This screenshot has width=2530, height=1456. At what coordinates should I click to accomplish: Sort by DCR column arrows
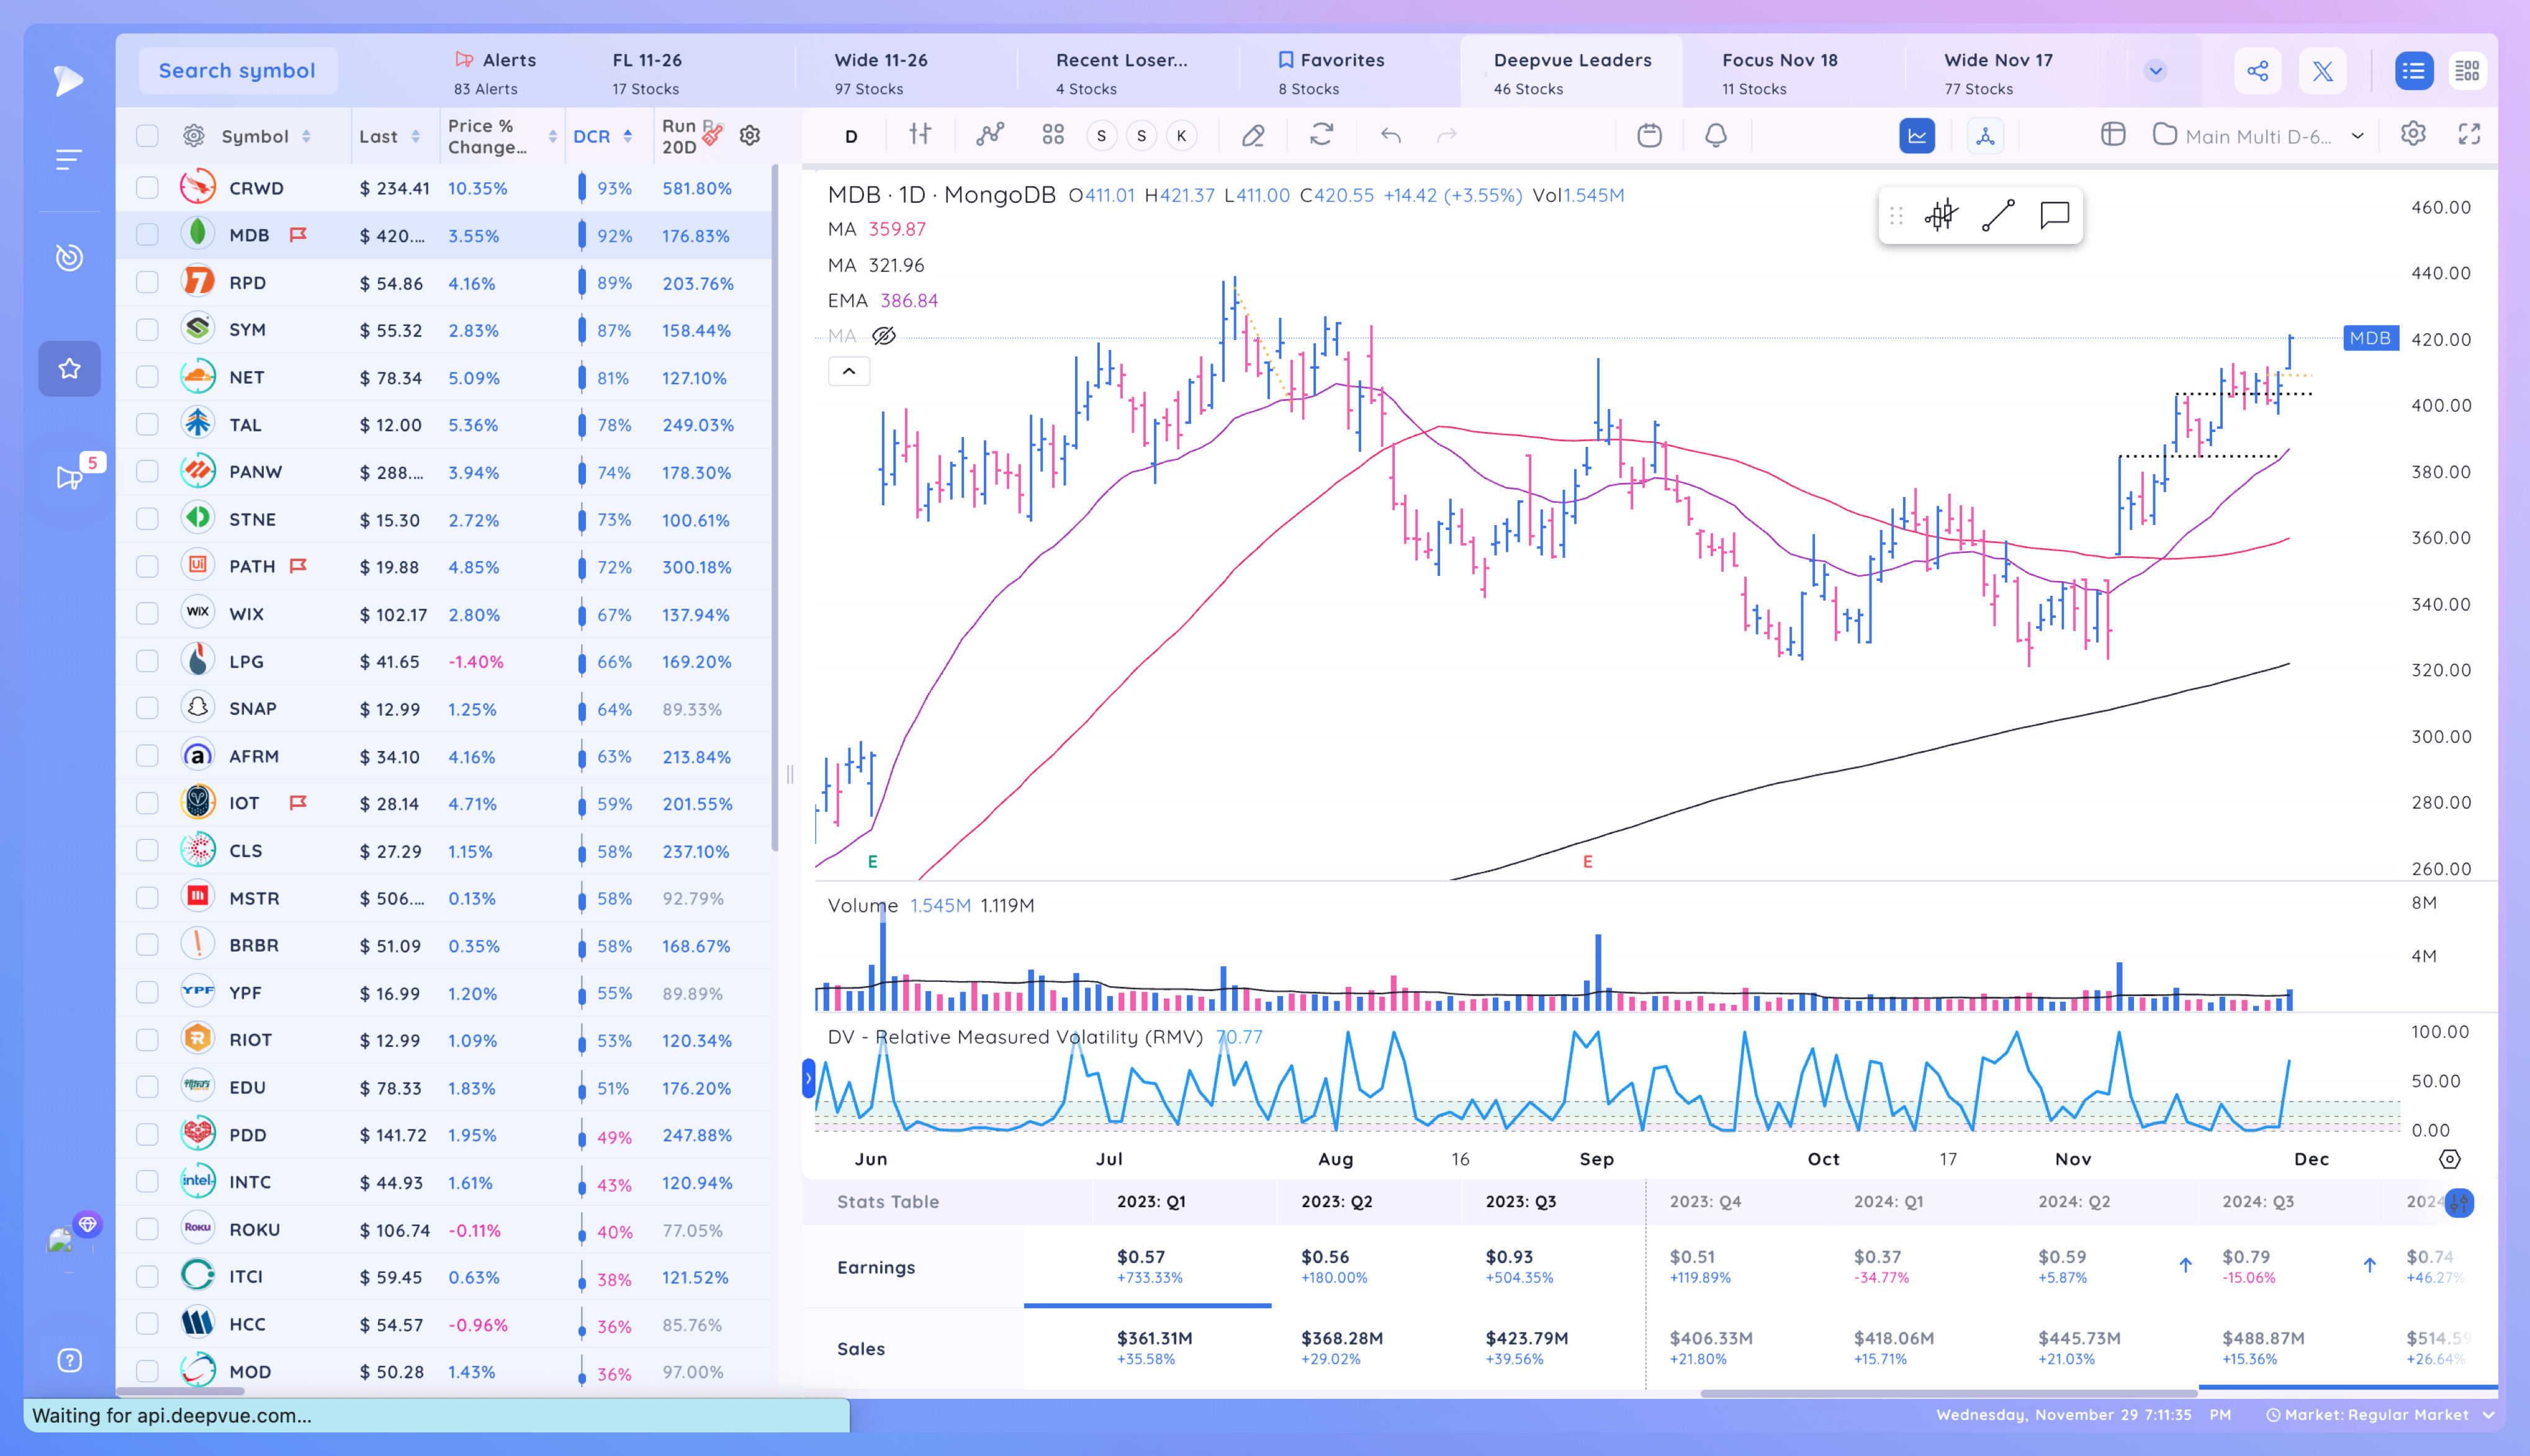(627, 136)
